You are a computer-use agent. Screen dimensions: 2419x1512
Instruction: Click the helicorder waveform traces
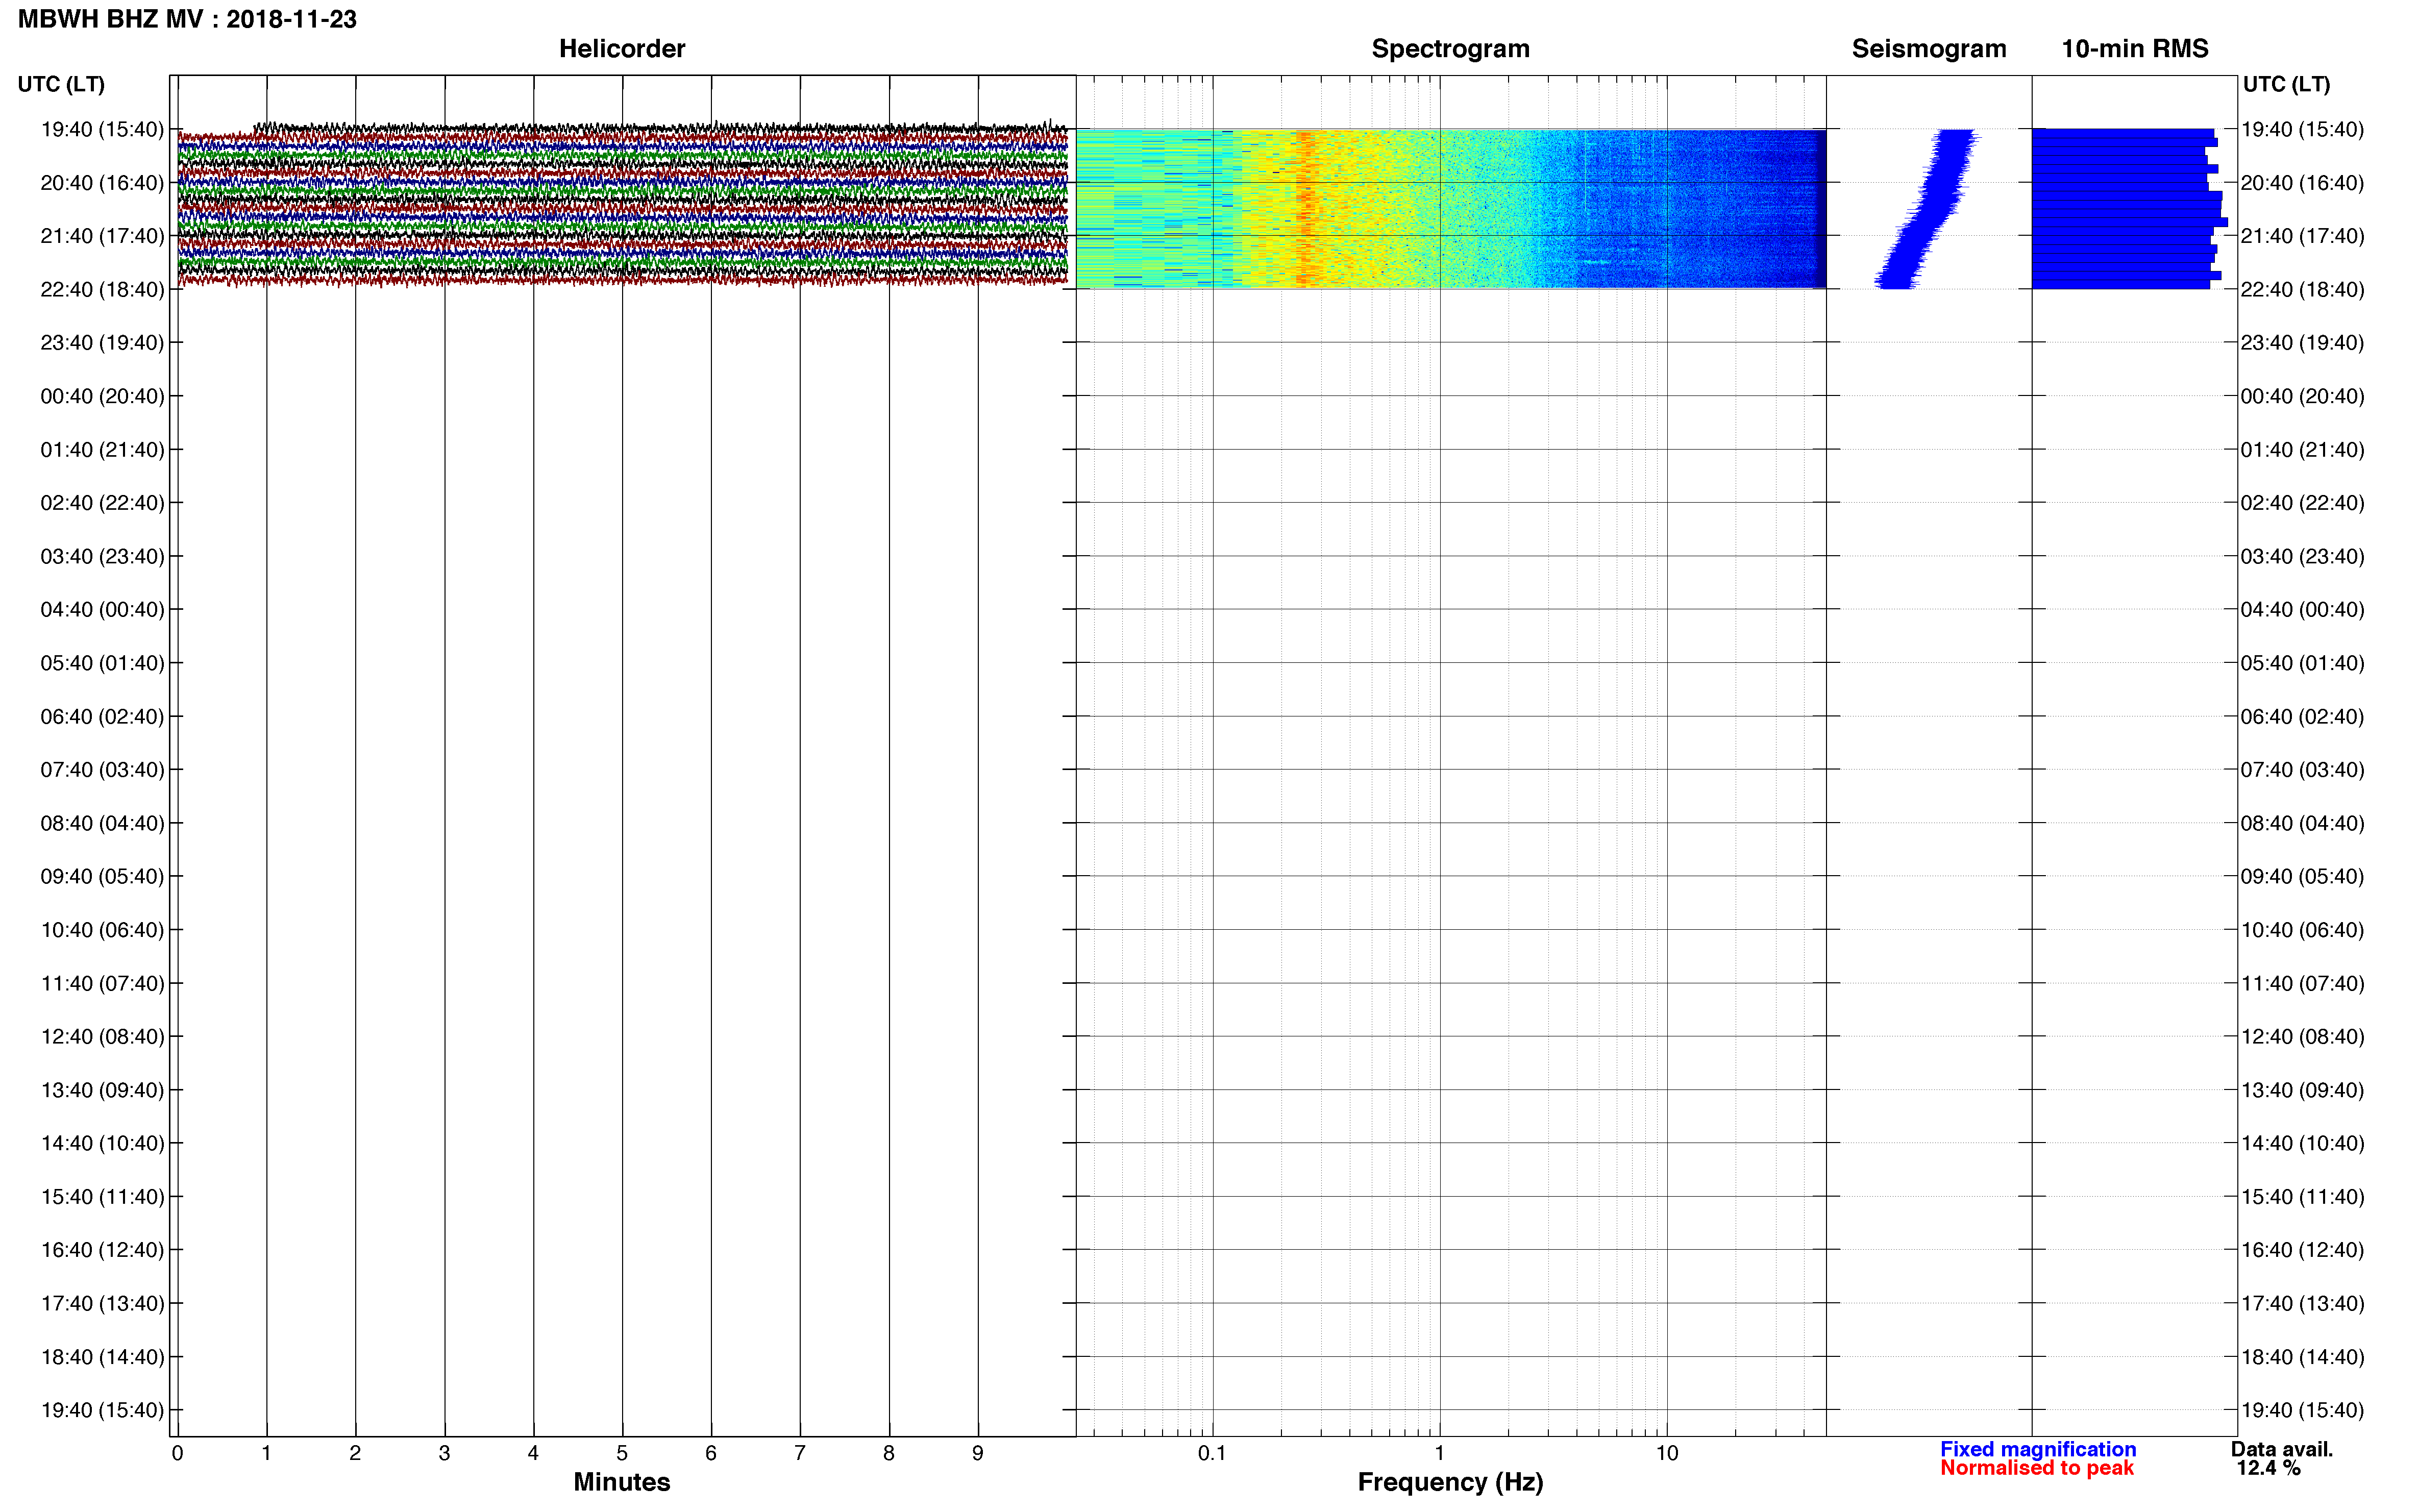coord(622,204)
